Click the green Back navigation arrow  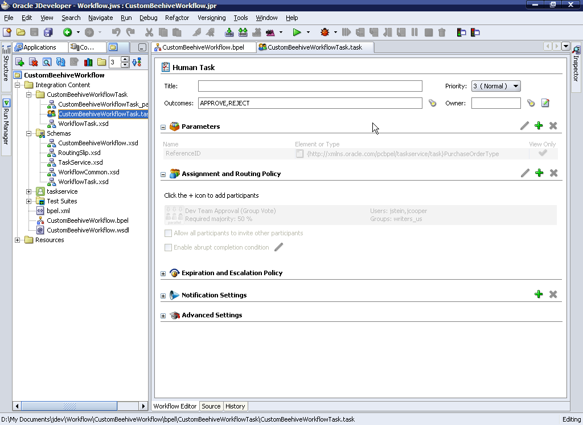[x=67, y=32]
